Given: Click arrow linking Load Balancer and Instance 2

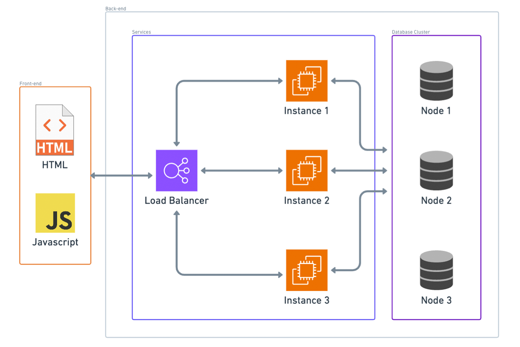Looking at the screenshot, I should tap(242, 171).
